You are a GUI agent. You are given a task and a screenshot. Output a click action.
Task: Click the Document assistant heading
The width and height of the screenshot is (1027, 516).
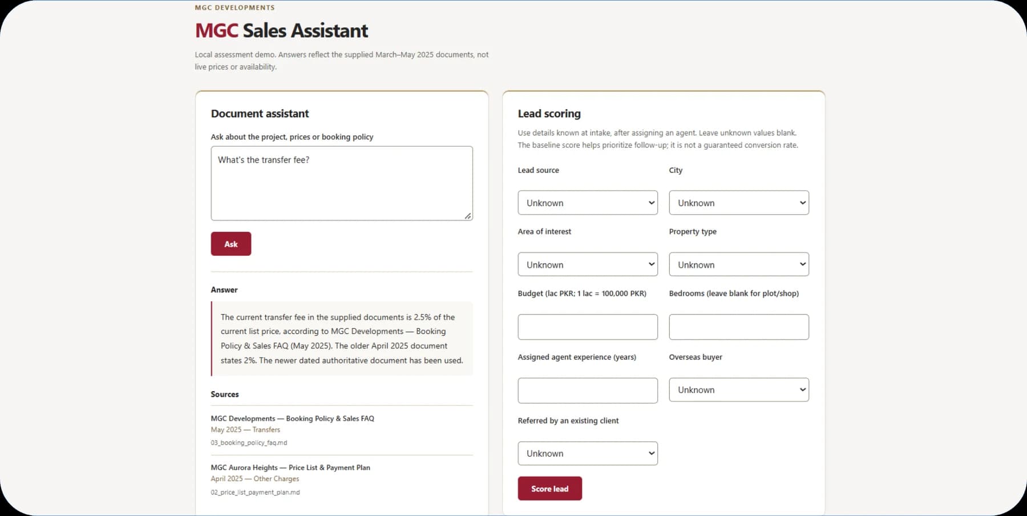(260, 114)
